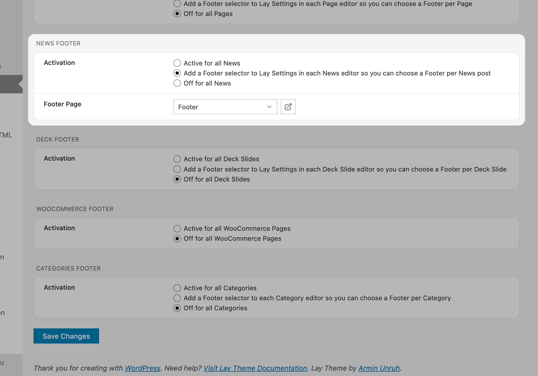Open the Armin Unruh link
This screenshot has width=538, height=376.
point(379,368)
